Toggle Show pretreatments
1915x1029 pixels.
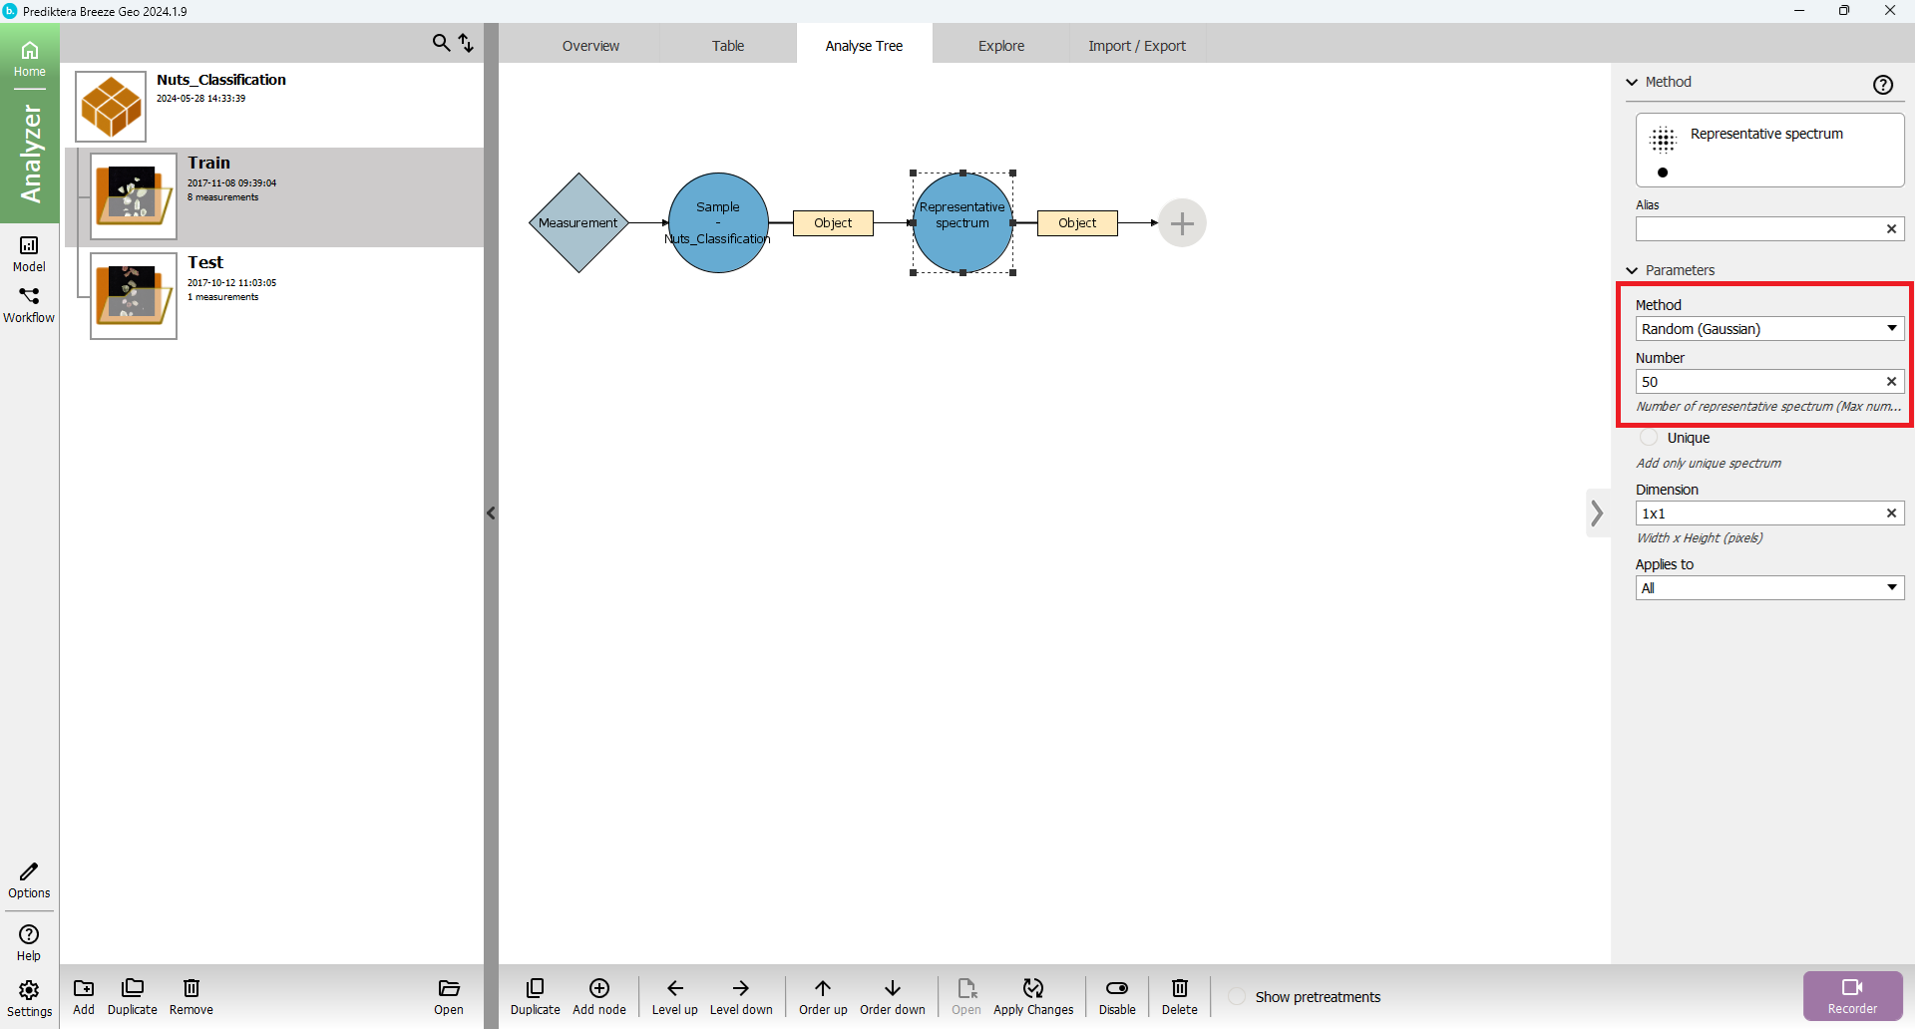click(1238, 997)
